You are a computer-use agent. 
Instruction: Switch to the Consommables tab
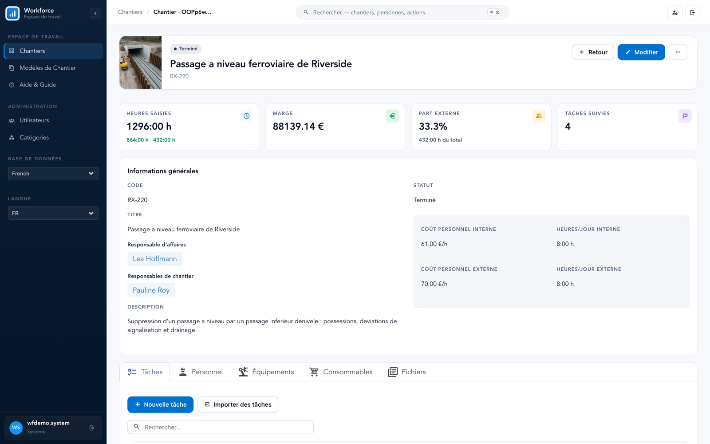click(341, 372)
